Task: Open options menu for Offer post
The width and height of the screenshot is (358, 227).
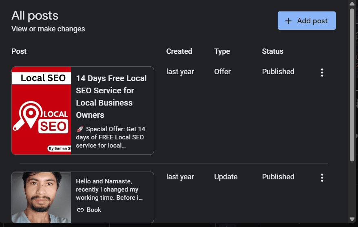Action: pyautogui.click(x=322, y=73)
